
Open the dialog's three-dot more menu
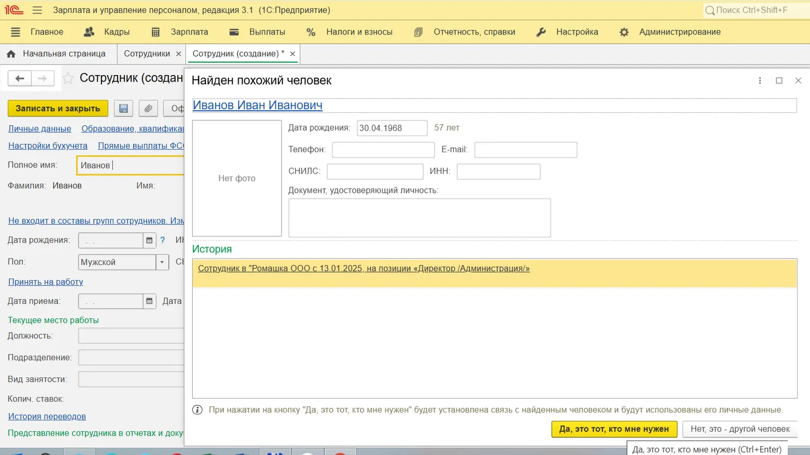760,80
